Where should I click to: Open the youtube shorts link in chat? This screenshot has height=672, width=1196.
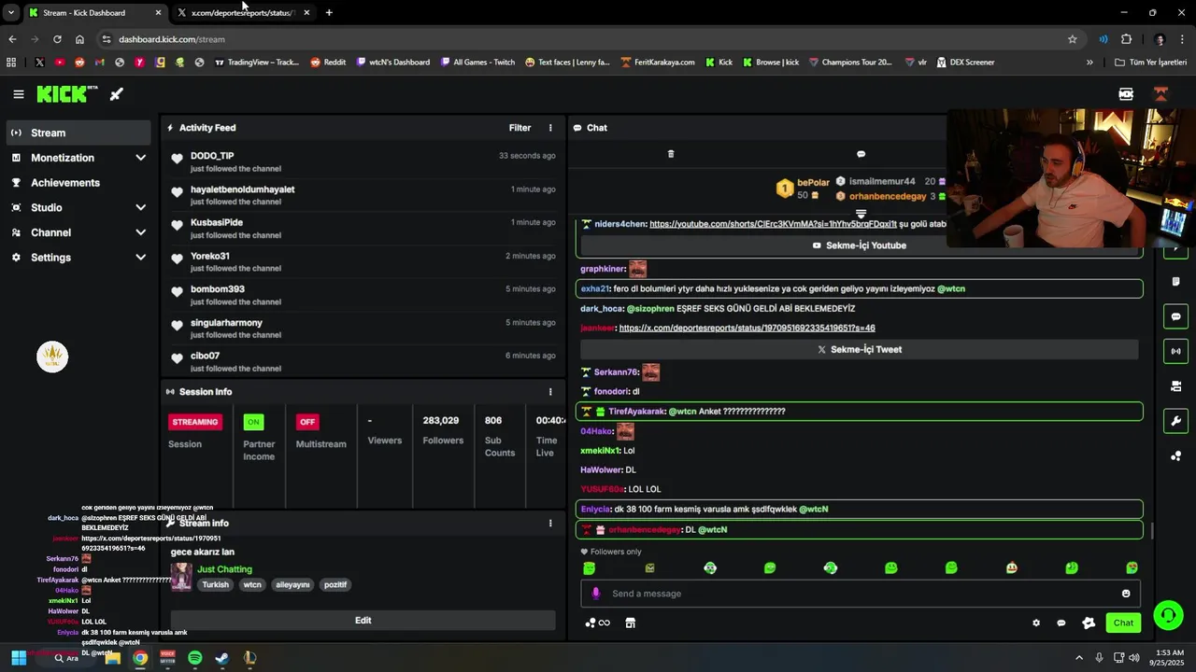773,224
